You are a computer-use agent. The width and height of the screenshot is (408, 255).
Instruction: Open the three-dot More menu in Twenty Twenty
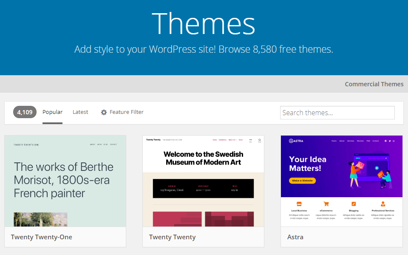(251, 139)
